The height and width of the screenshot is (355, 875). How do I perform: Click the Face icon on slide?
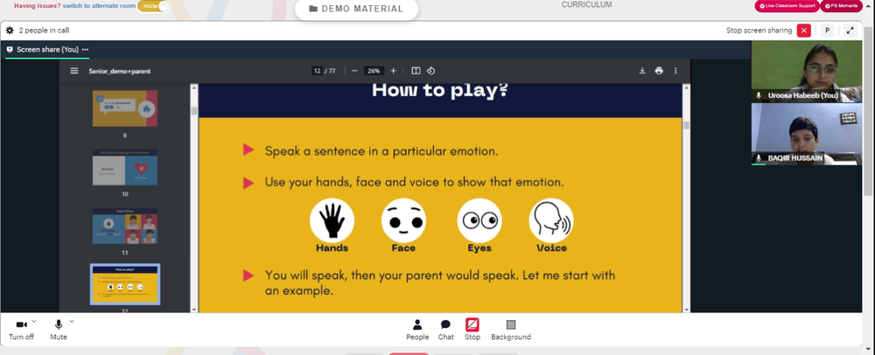pos(403,220)
